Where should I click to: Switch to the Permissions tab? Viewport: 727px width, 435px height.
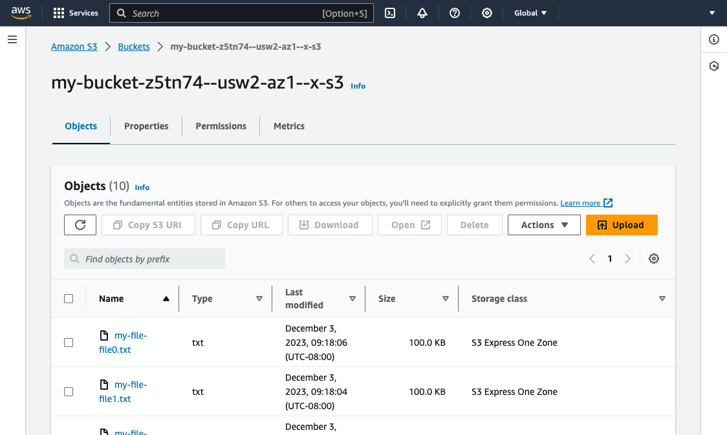tap(221, 126)
